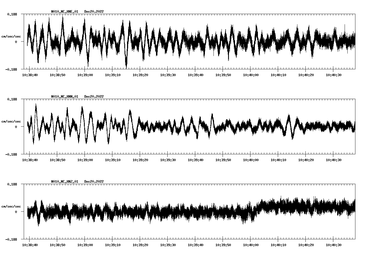Image resolution: width=375 pixels, height=255 pixels.
Task: Select the N010_NC_HNN_01 trace label
Action: point(64,96)
